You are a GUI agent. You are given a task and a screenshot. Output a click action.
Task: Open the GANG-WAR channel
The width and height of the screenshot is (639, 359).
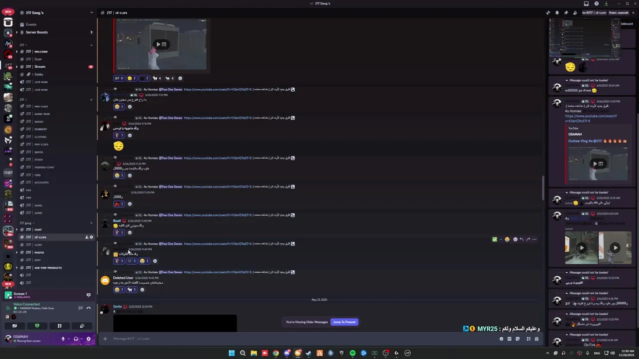coord(56,114)
